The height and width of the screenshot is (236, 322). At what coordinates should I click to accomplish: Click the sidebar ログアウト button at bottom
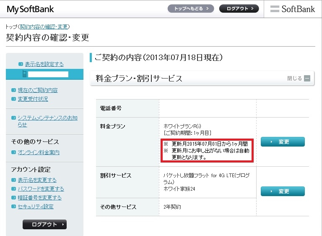(x=44, y=225)
